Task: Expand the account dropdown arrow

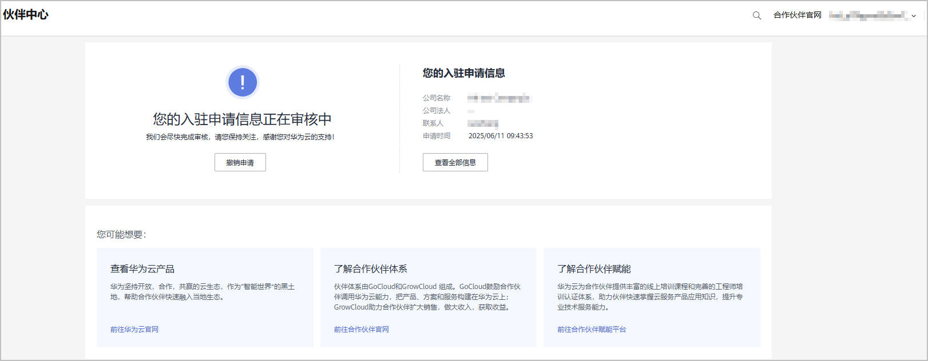Action: 914,16
